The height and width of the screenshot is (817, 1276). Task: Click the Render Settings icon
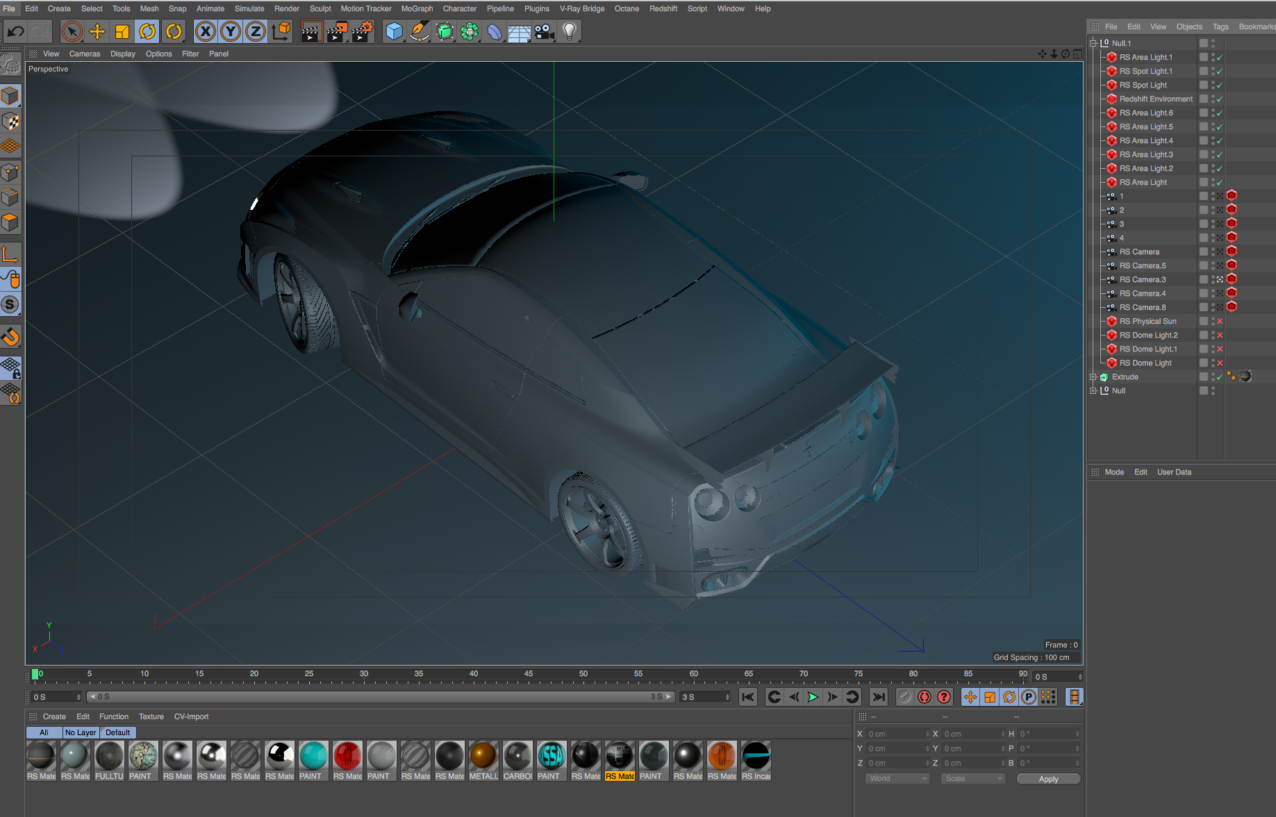(x=362, y=31)
